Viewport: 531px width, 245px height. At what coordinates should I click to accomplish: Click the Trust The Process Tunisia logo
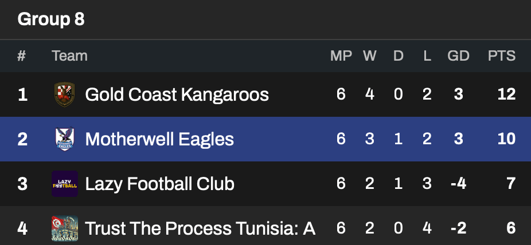coord(64,229)
